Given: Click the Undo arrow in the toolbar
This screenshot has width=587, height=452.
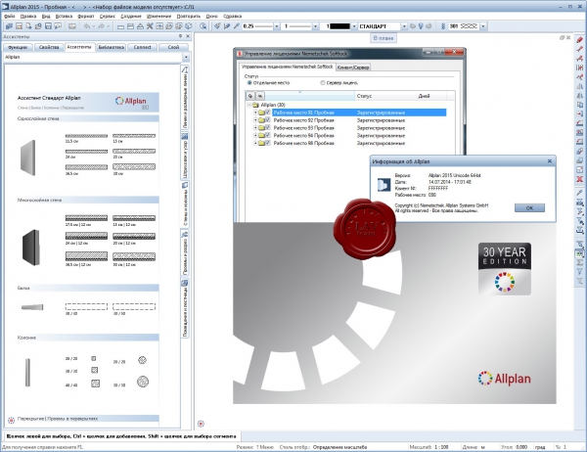Looking at the screenshot, I should pyautogui.click(x=87, y=26).
